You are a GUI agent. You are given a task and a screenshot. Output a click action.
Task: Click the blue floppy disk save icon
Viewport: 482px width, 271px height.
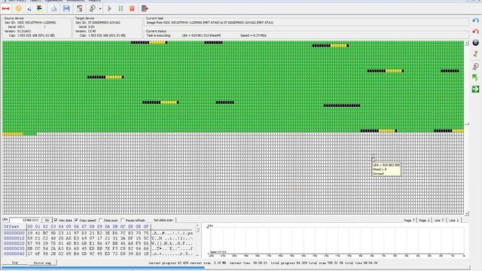coord(66,8)
